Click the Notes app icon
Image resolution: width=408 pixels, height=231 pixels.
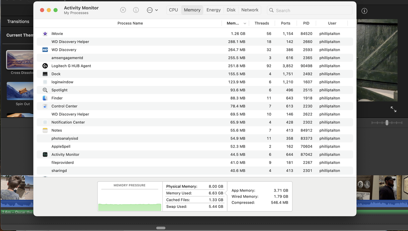coord(45,131)
